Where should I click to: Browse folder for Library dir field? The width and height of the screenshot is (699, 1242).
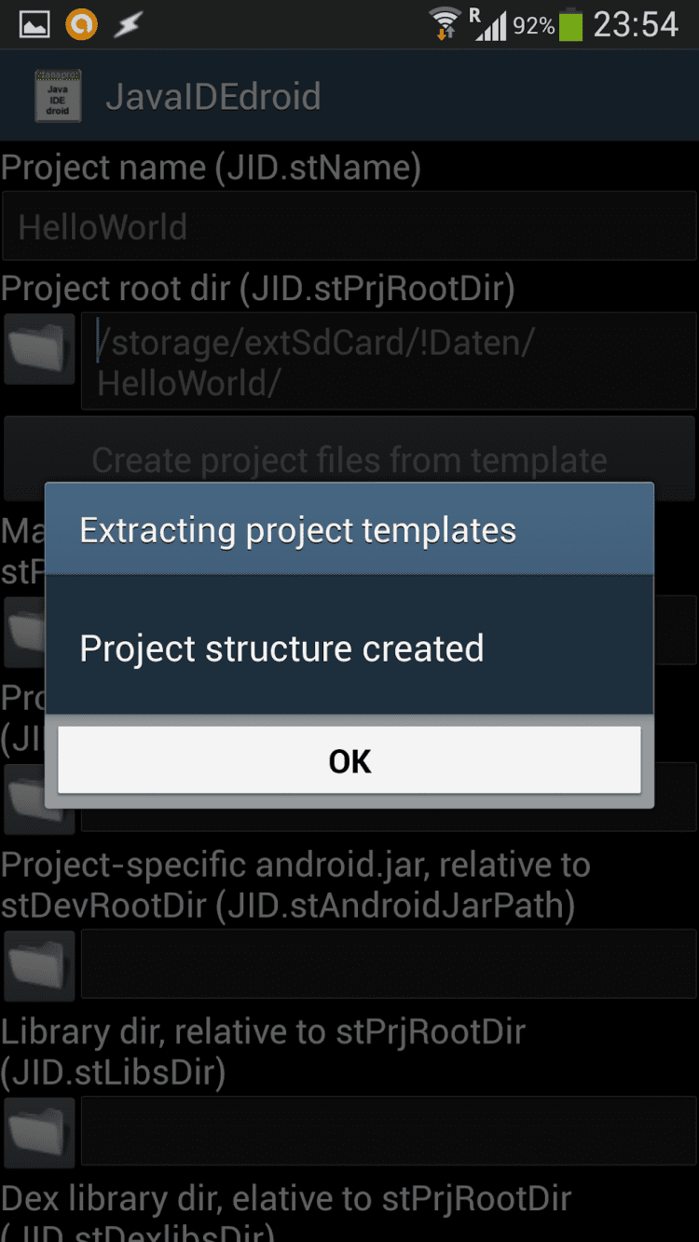pyautogui.click(x=39, y=1132)
